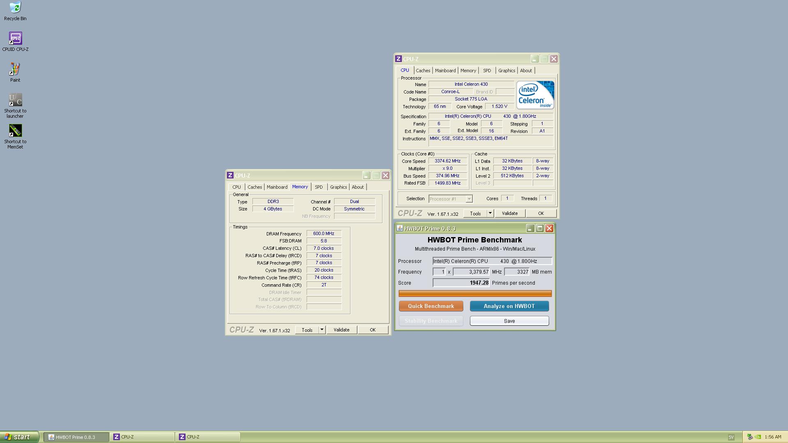Open the Recycle Bin desktop icon

15,11
